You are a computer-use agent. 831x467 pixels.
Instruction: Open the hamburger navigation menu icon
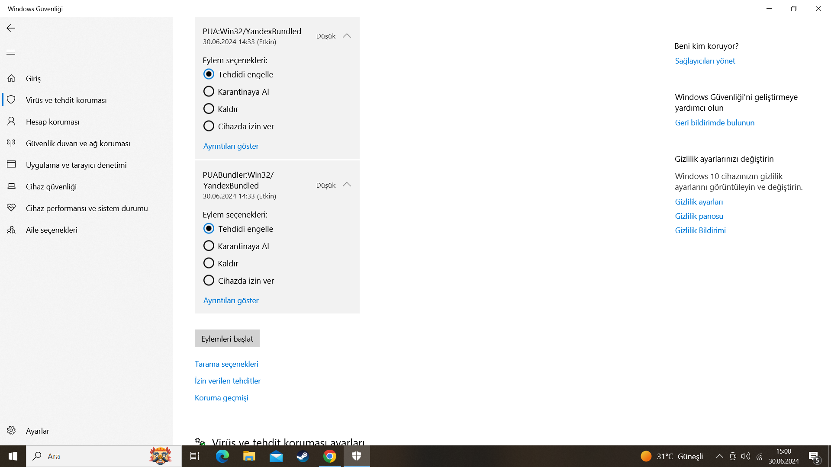(x=11, y=52)
